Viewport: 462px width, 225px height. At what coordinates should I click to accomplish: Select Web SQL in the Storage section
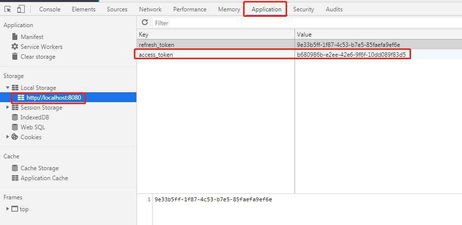pyautogui.click(x=33, y=127)
